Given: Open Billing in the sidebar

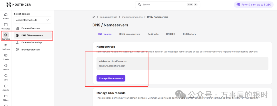Looking at the screenshot, I should [x=6, y=98].
